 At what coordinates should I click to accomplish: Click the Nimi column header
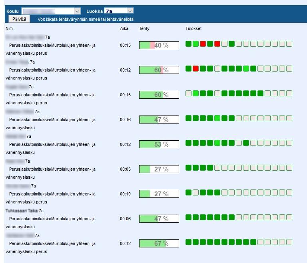tap(10, 29)
